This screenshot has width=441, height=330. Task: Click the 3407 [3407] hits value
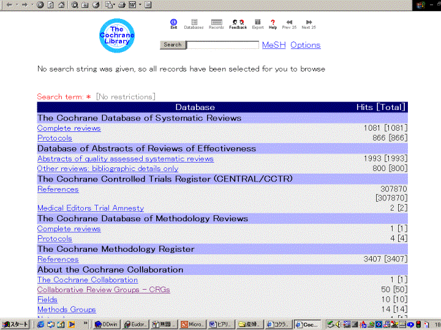pos(385,259)
